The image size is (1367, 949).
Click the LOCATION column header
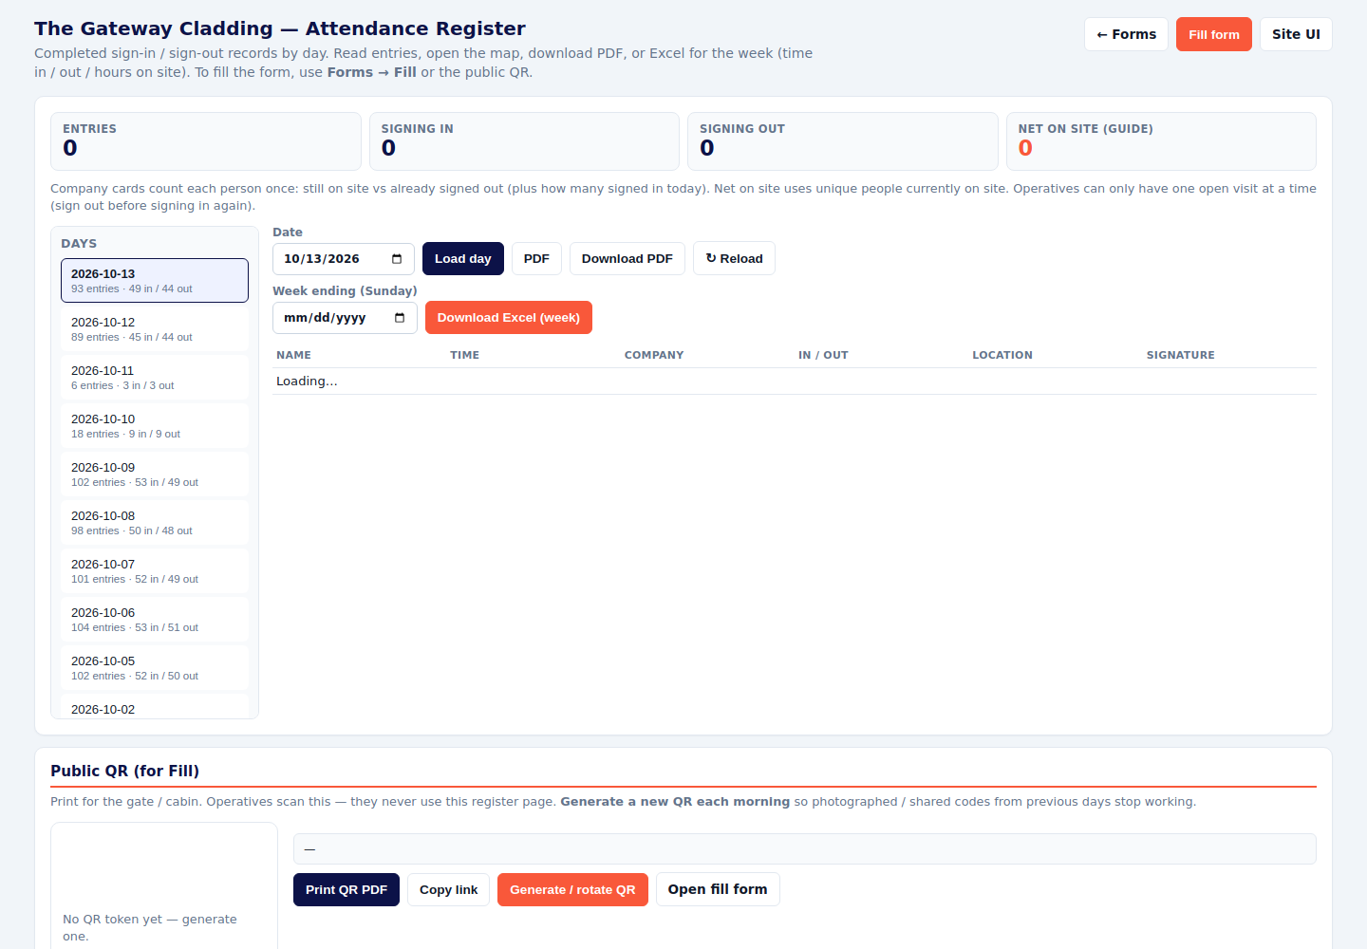click(x=1002, y=355)
